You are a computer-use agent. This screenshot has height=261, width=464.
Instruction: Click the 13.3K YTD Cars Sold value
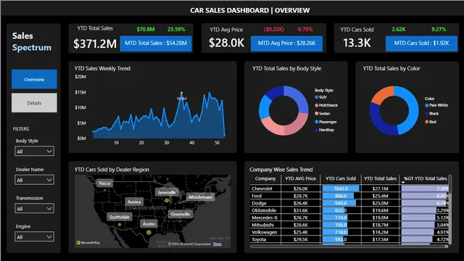pos(357,43)
